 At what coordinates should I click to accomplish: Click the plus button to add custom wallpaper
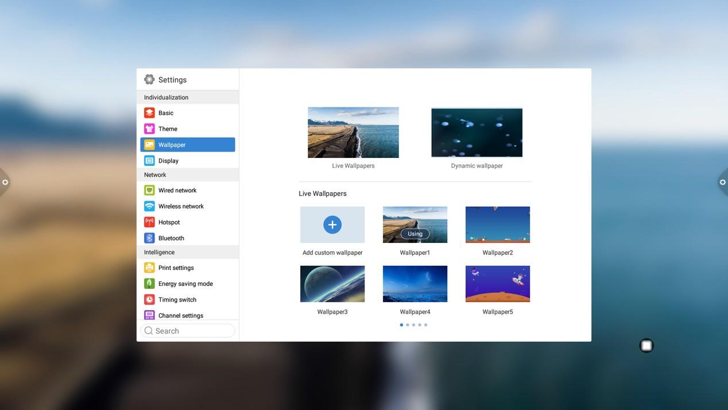pos(332,225)
